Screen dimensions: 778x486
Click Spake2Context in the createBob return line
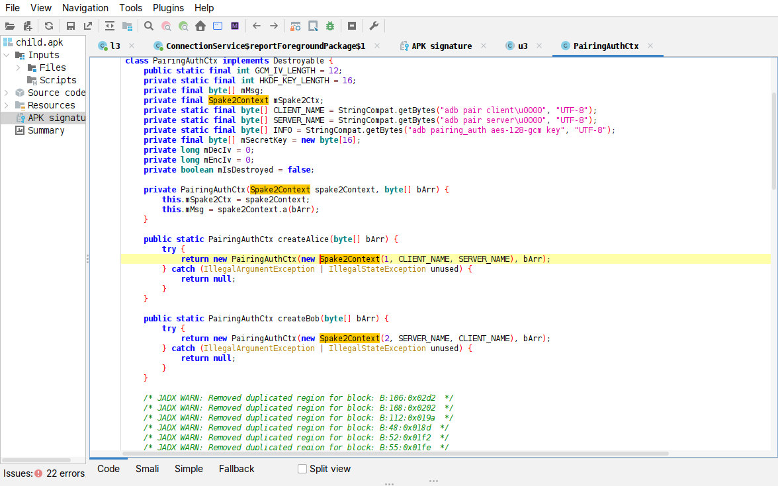pyautogui.click(x=349, y=339)
